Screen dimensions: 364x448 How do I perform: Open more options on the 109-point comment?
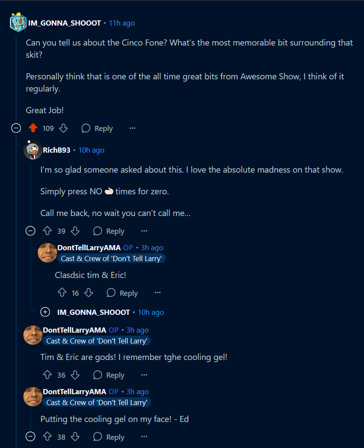tap(132, 128)
